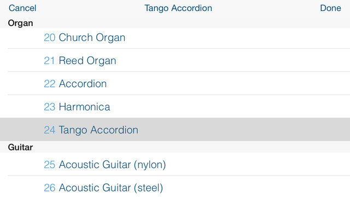Click the number 25 beside nylon guitar

coord(50,165)
